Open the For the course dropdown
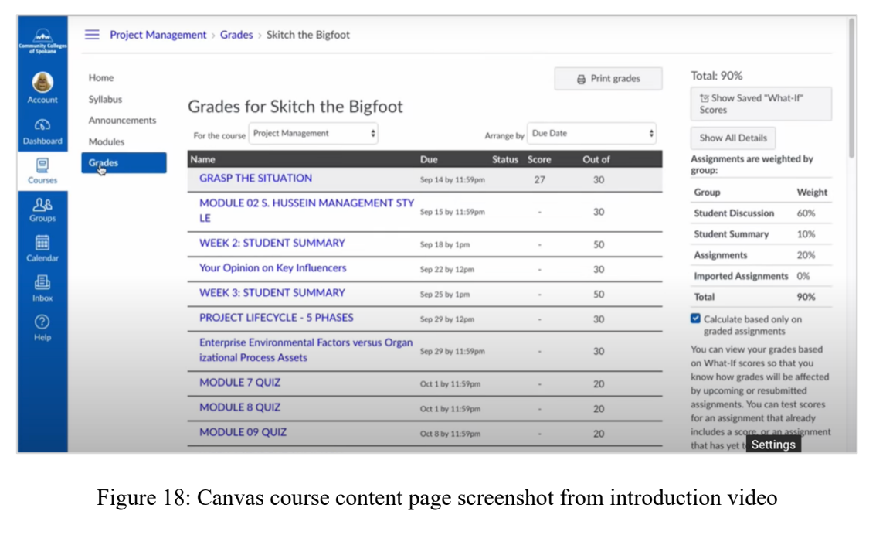Screen dimensions: 876x535 coord(314,134)
